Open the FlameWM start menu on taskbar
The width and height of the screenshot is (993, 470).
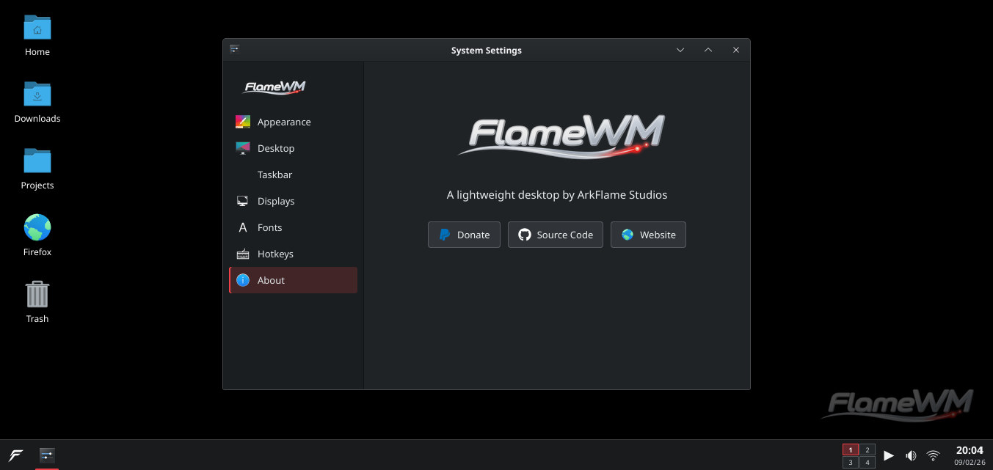pos(16,455)
